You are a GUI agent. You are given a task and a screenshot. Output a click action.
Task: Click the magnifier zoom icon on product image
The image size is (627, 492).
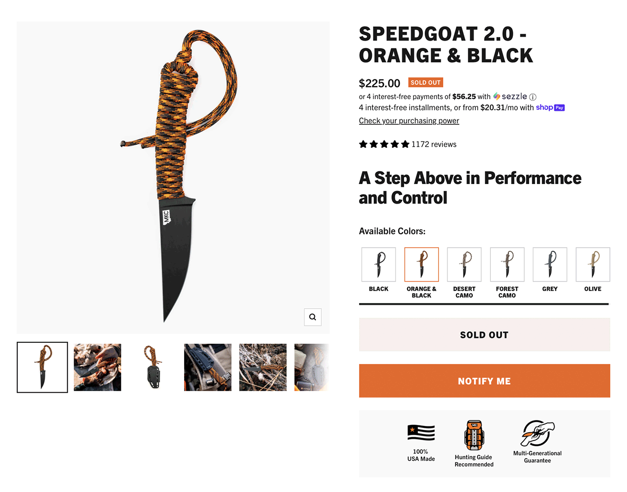(313, 317)
